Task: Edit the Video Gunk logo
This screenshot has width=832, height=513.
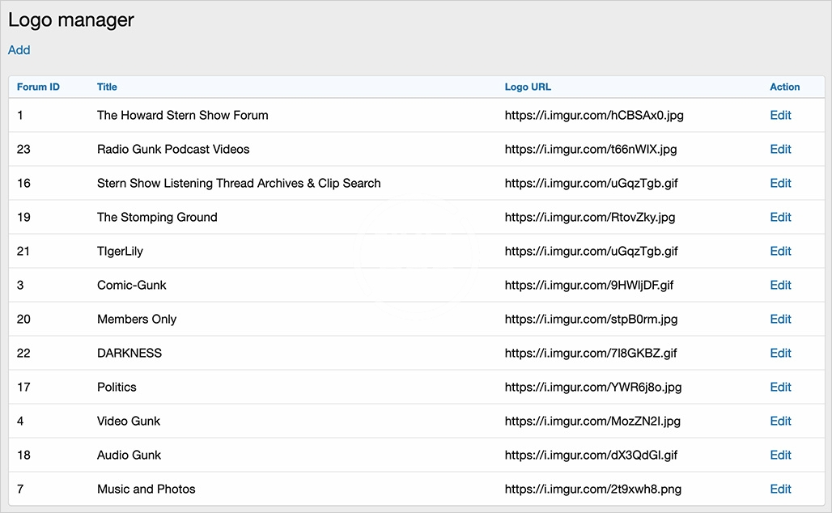Action: 780,421
